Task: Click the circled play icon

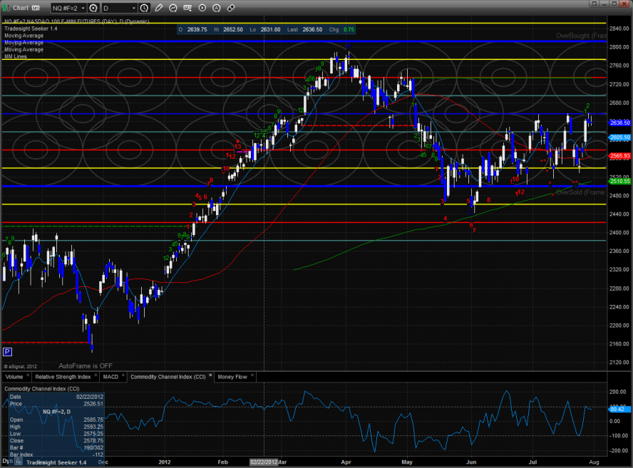Action: (202, 8)
